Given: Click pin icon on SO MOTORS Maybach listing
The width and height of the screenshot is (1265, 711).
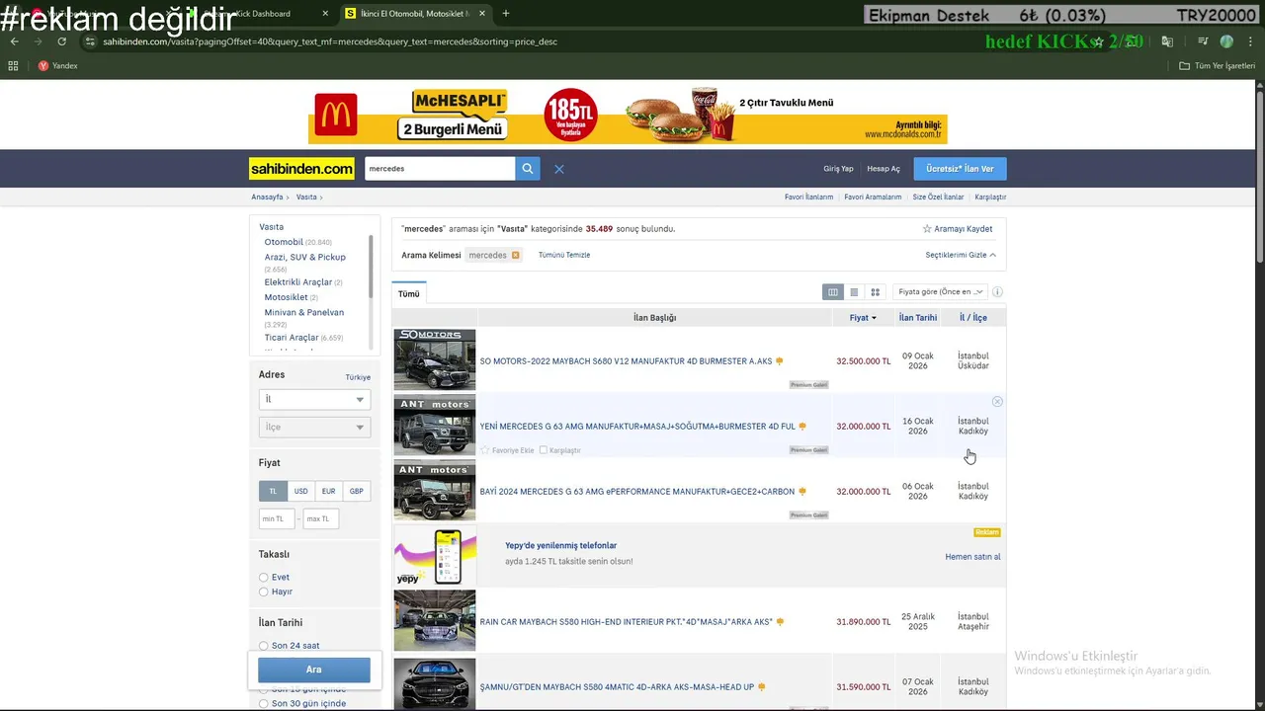Looking at the screenshot, I should point(780,361).
